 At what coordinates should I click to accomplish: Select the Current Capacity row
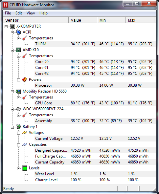(x=95, y=162)
